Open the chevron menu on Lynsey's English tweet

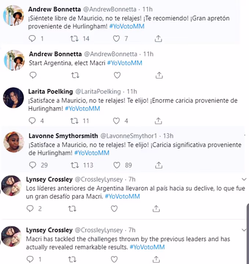244,230
